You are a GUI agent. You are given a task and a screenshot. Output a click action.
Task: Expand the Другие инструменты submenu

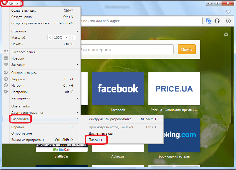click(44, 113)
